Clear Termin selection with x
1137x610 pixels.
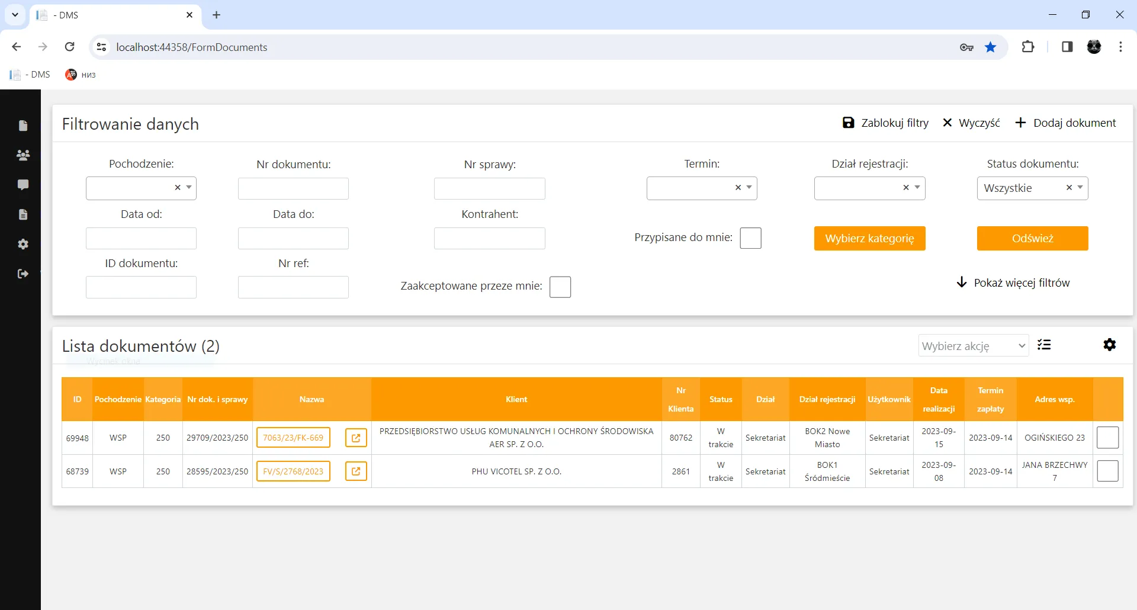(738, 187)
